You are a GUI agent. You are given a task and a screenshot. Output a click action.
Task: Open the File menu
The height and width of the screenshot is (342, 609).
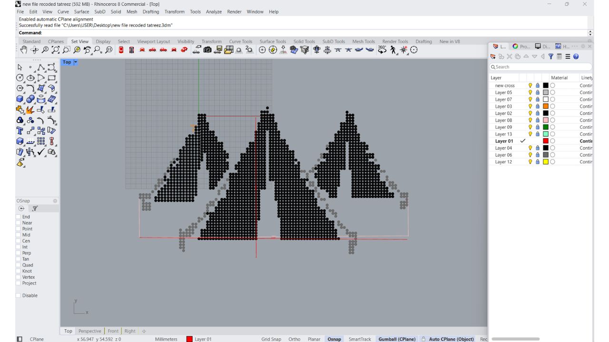(20, 12)
